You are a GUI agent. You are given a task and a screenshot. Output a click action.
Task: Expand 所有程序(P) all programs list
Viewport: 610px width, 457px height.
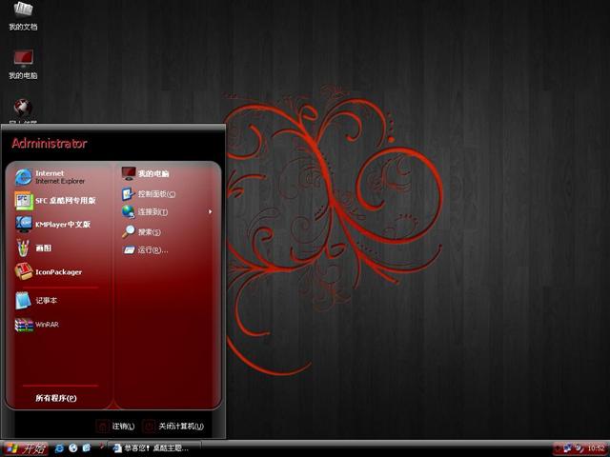[55, 398]
